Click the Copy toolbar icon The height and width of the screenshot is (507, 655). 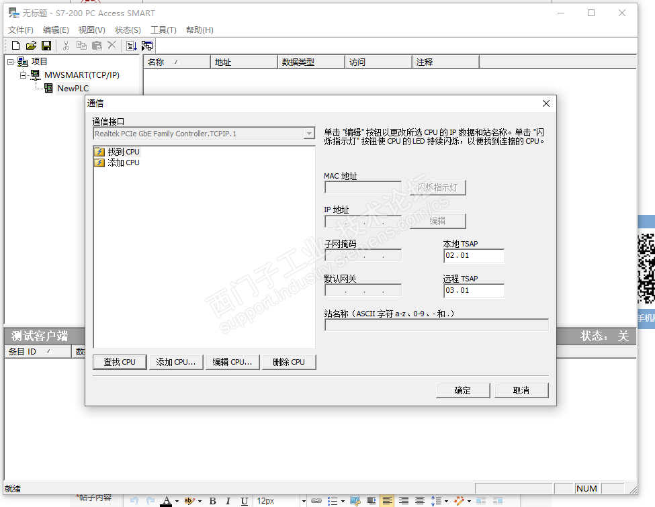tap(81, 46)
